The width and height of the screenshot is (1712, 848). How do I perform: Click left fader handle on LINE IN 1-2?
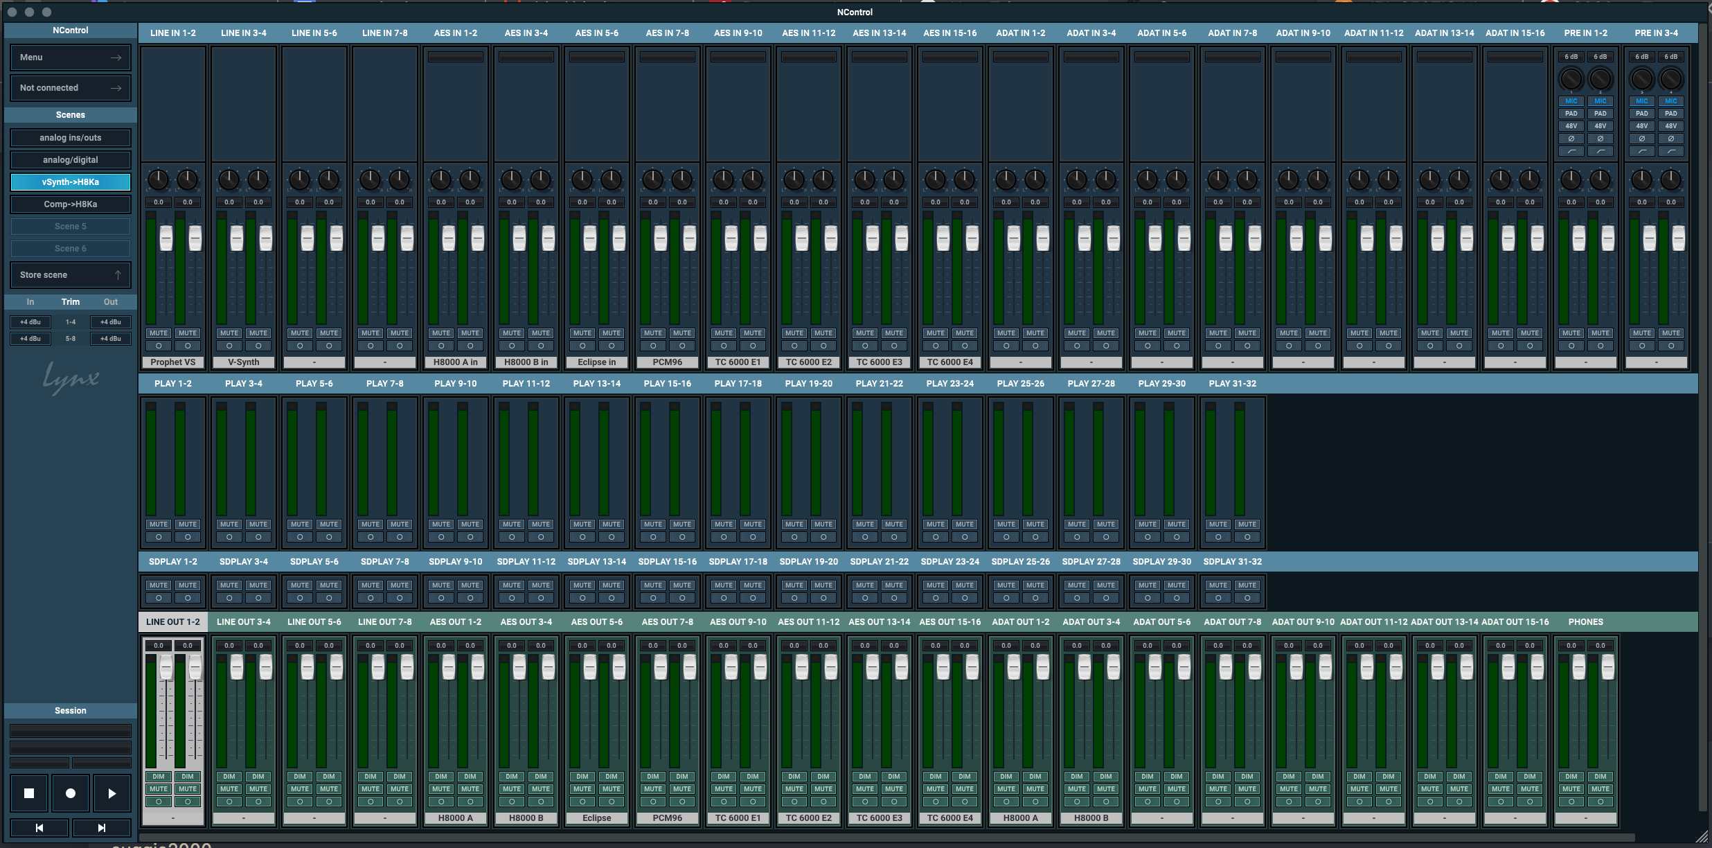tap(166, 238)
